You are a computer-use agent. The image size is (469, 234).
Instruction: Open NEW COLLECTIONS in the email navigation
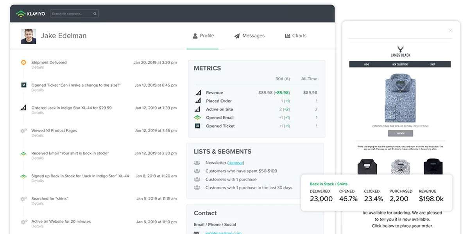coord(400,64)
